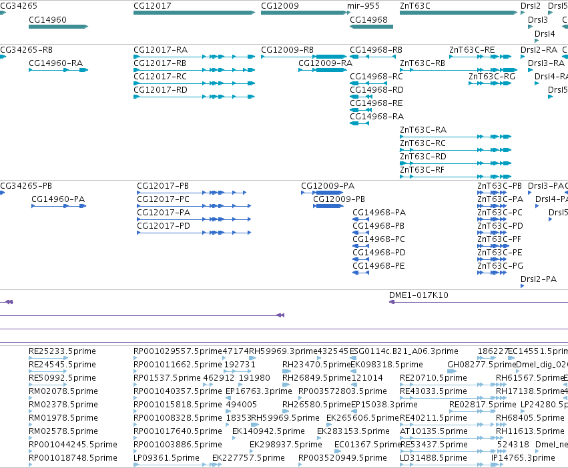Open the CG14968-RE transcript label
Image resolution: width=568 pixels, height=468 pixels.
376,103
